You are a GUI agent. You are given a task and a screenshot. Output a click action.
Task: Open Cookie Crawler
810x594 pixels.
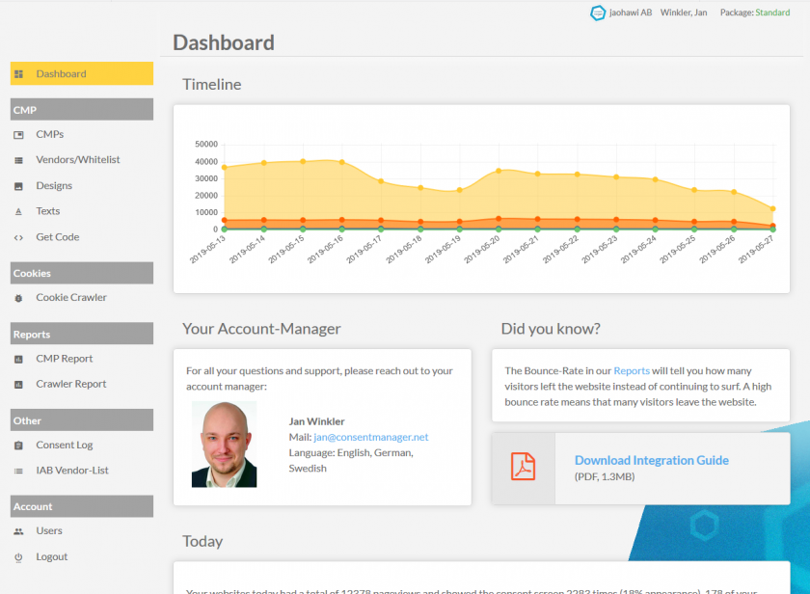click(x=71, y=298)
